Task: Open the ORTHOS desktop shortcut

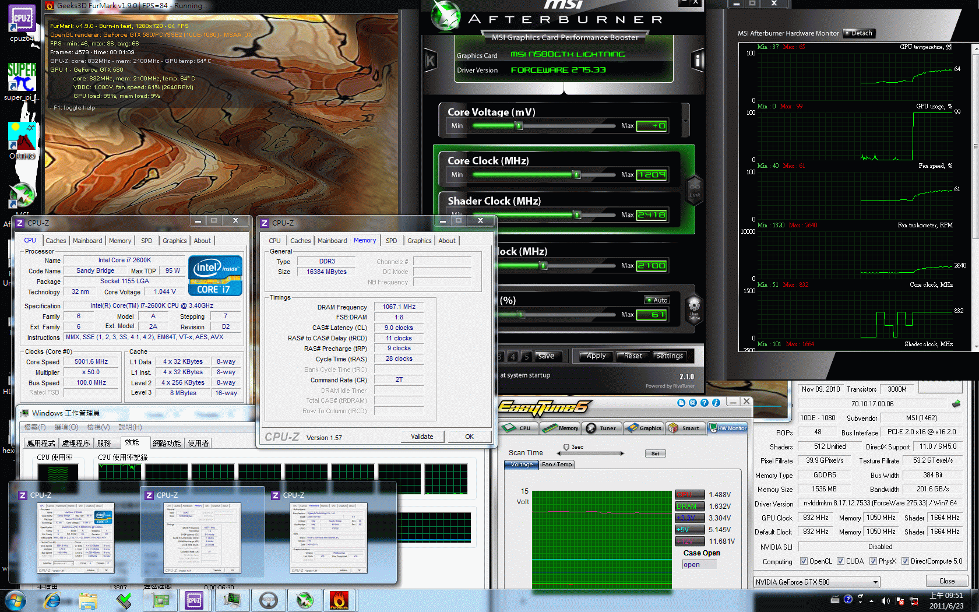Action: click(22, 140)
